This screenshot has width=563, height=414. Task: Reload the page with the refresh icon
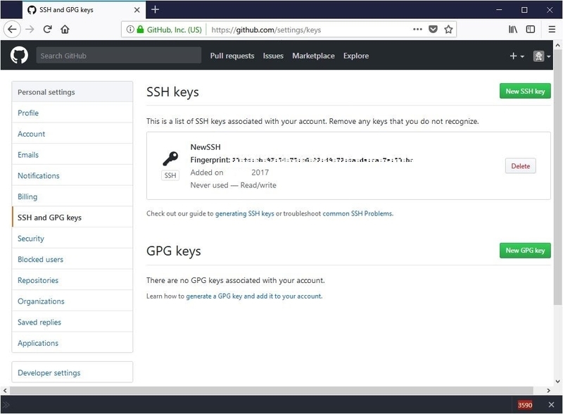coord(48,30)
